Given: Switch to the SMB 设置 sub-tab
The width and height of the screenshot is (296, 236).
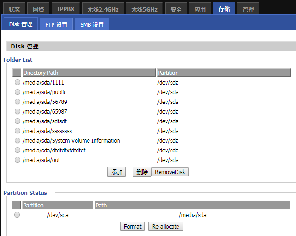Looking at the screenshot, I should pos(92,24).
